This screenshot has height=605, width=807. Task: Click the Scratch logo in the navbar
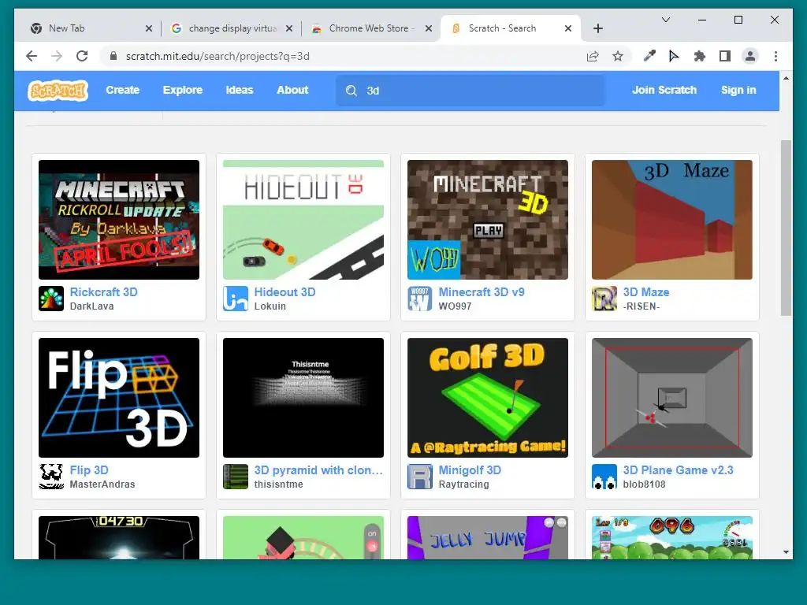click(58, 91)
